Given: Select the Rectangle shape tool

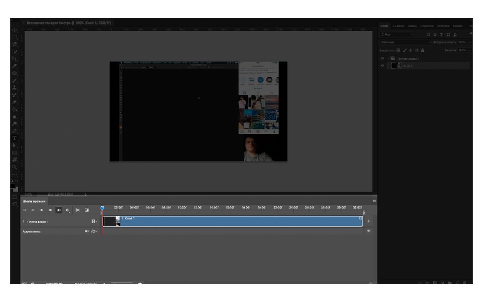Looking at the screenshot, I should tap(15, 153).
